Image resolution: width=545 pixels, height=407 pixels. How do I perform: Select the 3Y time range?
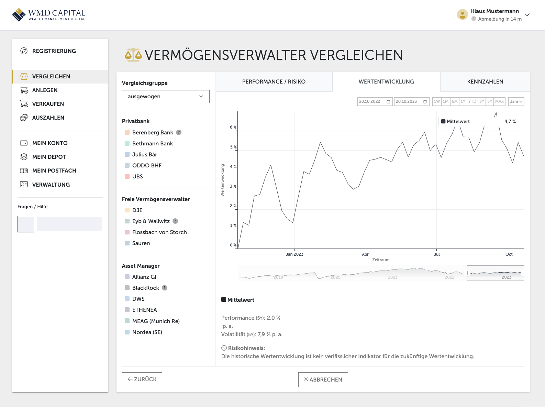[x=482, y=101]
